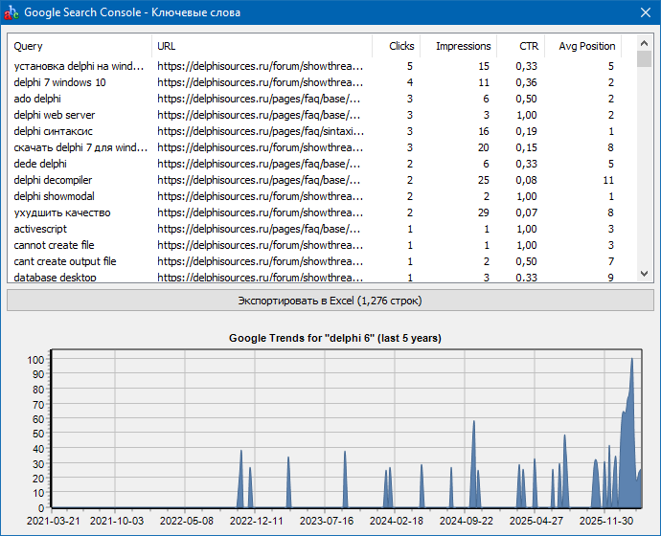The height and width of the screenshot is (536, 661).
Task: Sort by the CTR column header
Action: [x=521, y=46]
